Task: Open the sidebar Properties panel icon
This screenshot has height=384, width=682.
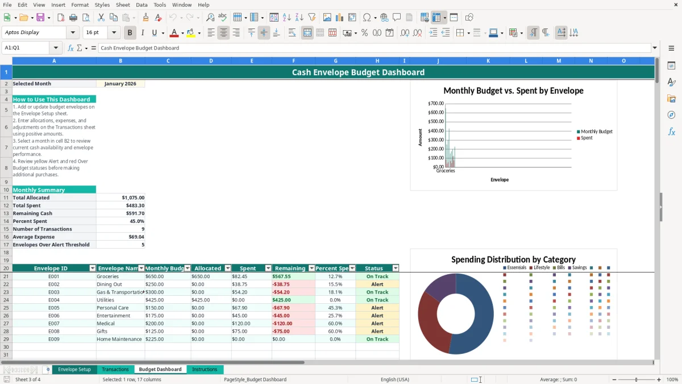Action: coord(671,66)
